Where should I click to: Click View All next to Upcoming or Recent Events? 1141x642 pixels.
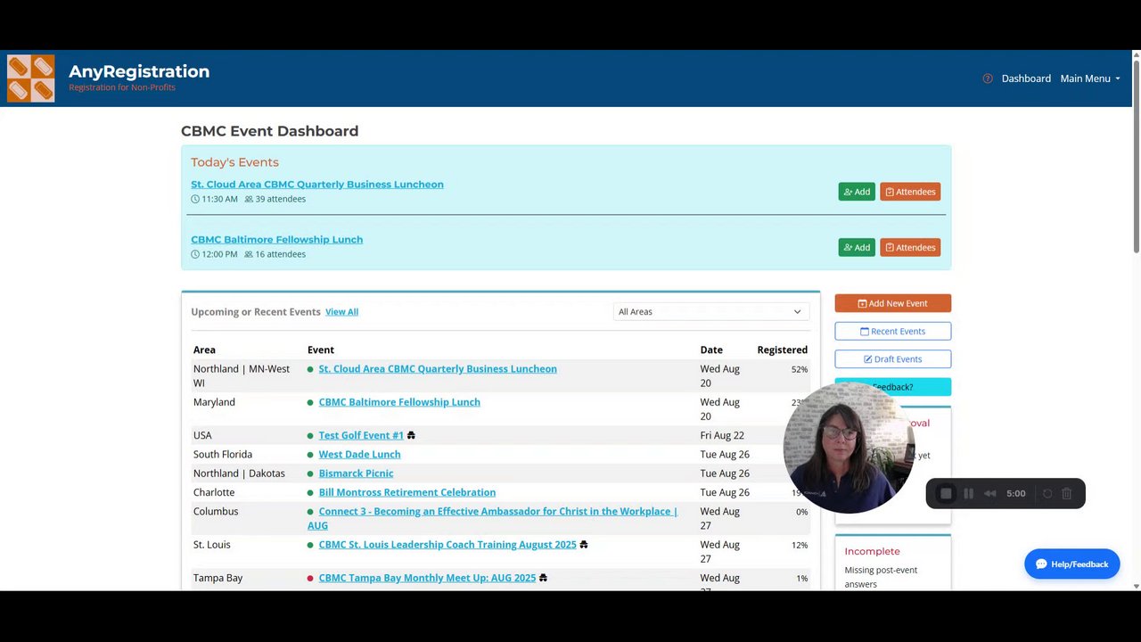pos(341,312)
